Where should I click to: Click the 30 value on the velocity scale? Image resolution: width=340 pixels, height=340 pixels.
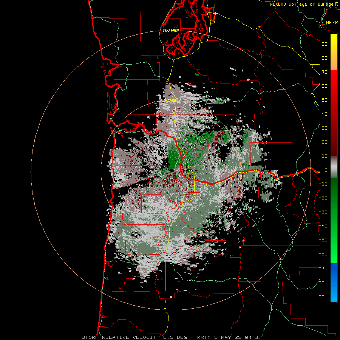point(325,128)
